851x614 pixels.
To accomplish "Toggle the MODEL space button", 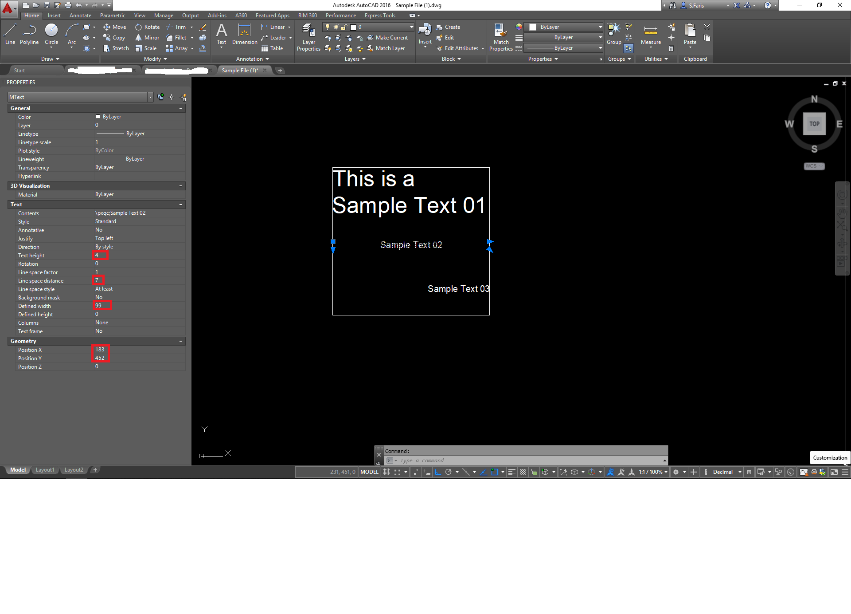I will pos(369,472).
